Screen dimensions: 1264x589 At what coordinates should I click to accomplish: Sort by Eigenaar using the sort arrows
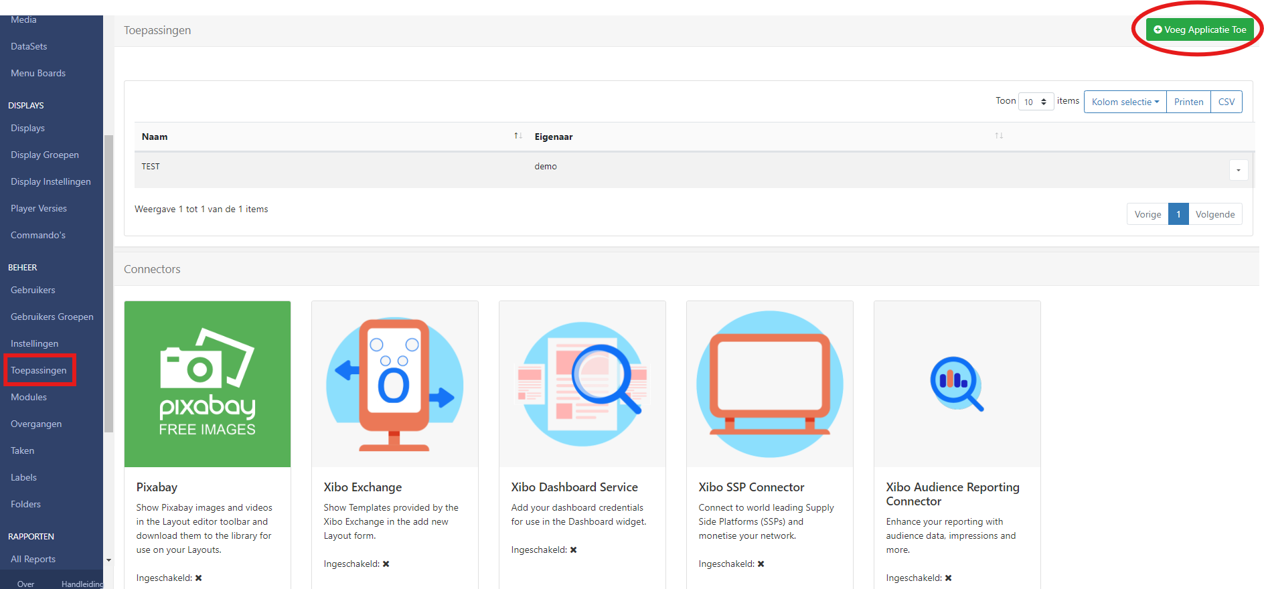(x=998, y=136)
